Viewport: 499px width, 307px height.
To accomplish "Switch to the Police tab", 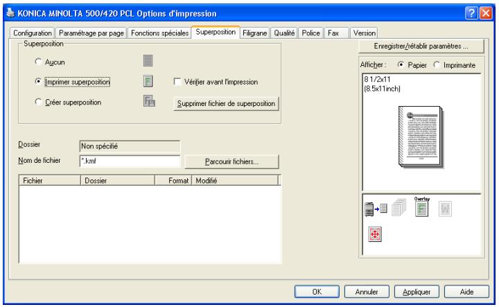I will pyautogui.click(x=310, y=33).
